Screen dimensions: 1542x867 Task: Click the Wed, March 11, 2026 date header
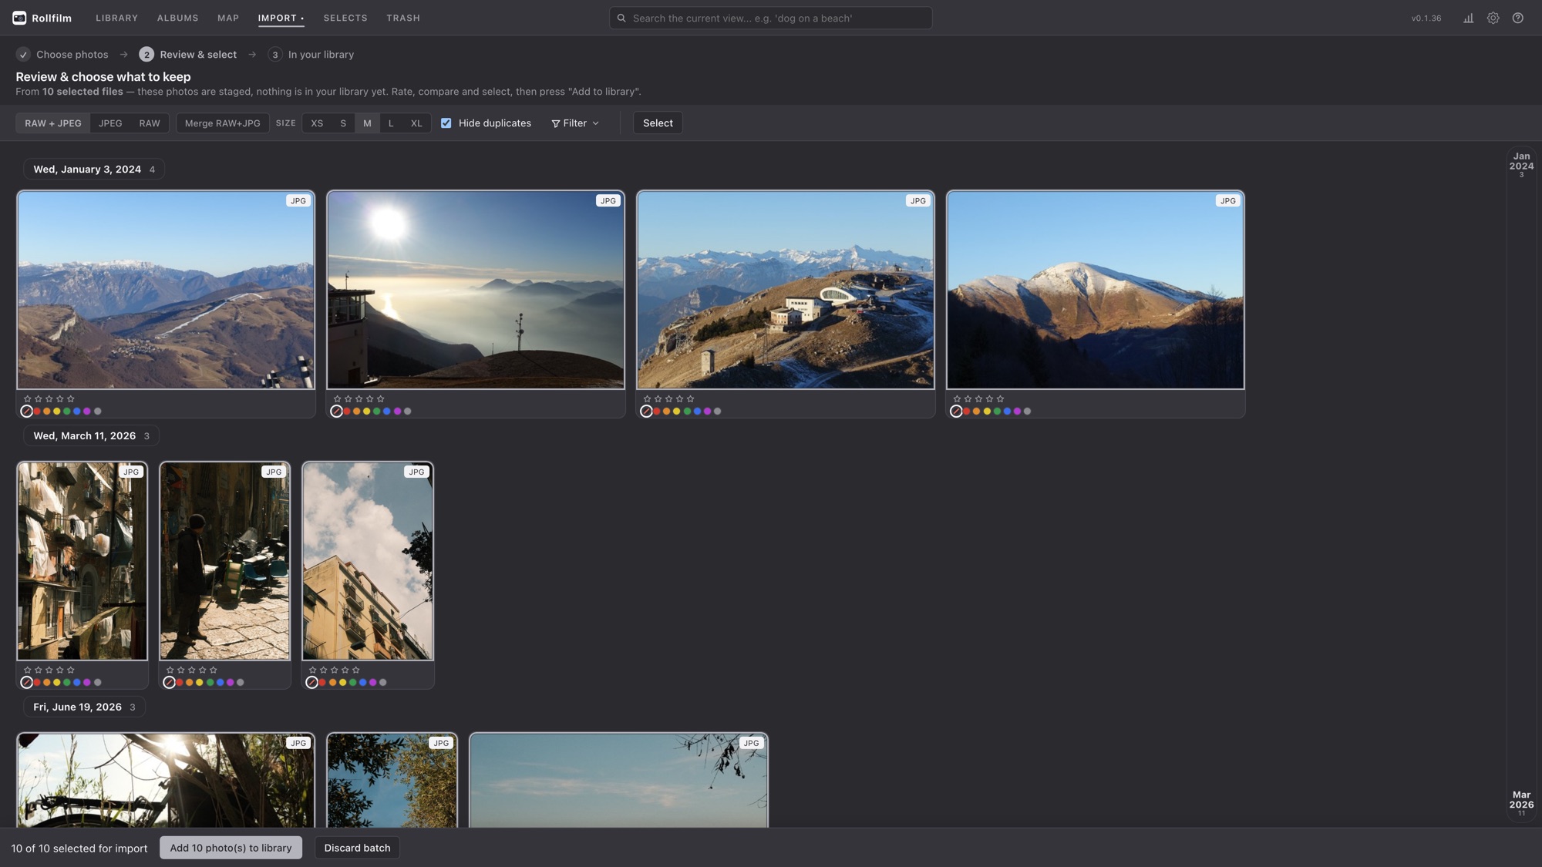click(x=91, y=436)
